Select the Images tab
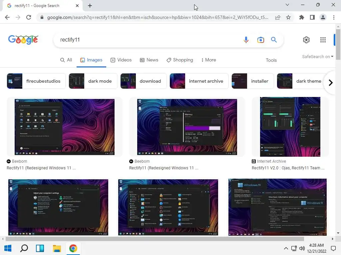 (x=91, y=60)
